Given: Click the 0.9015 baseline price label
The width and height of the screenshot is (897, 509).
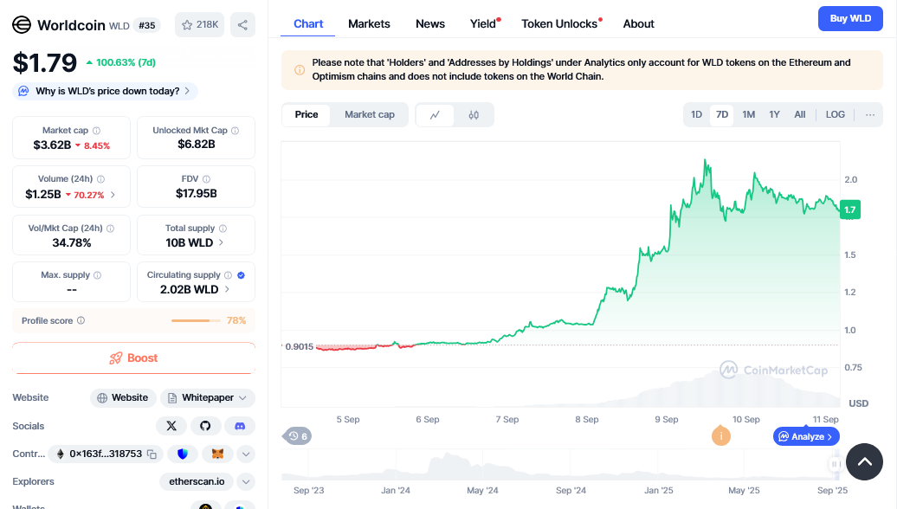Looking at the screenshot, I should (x=299, y=346).
